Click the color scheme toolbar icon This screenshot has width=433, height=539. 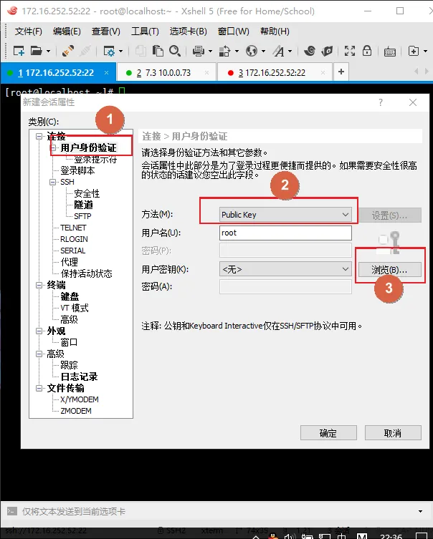point(224,52)
